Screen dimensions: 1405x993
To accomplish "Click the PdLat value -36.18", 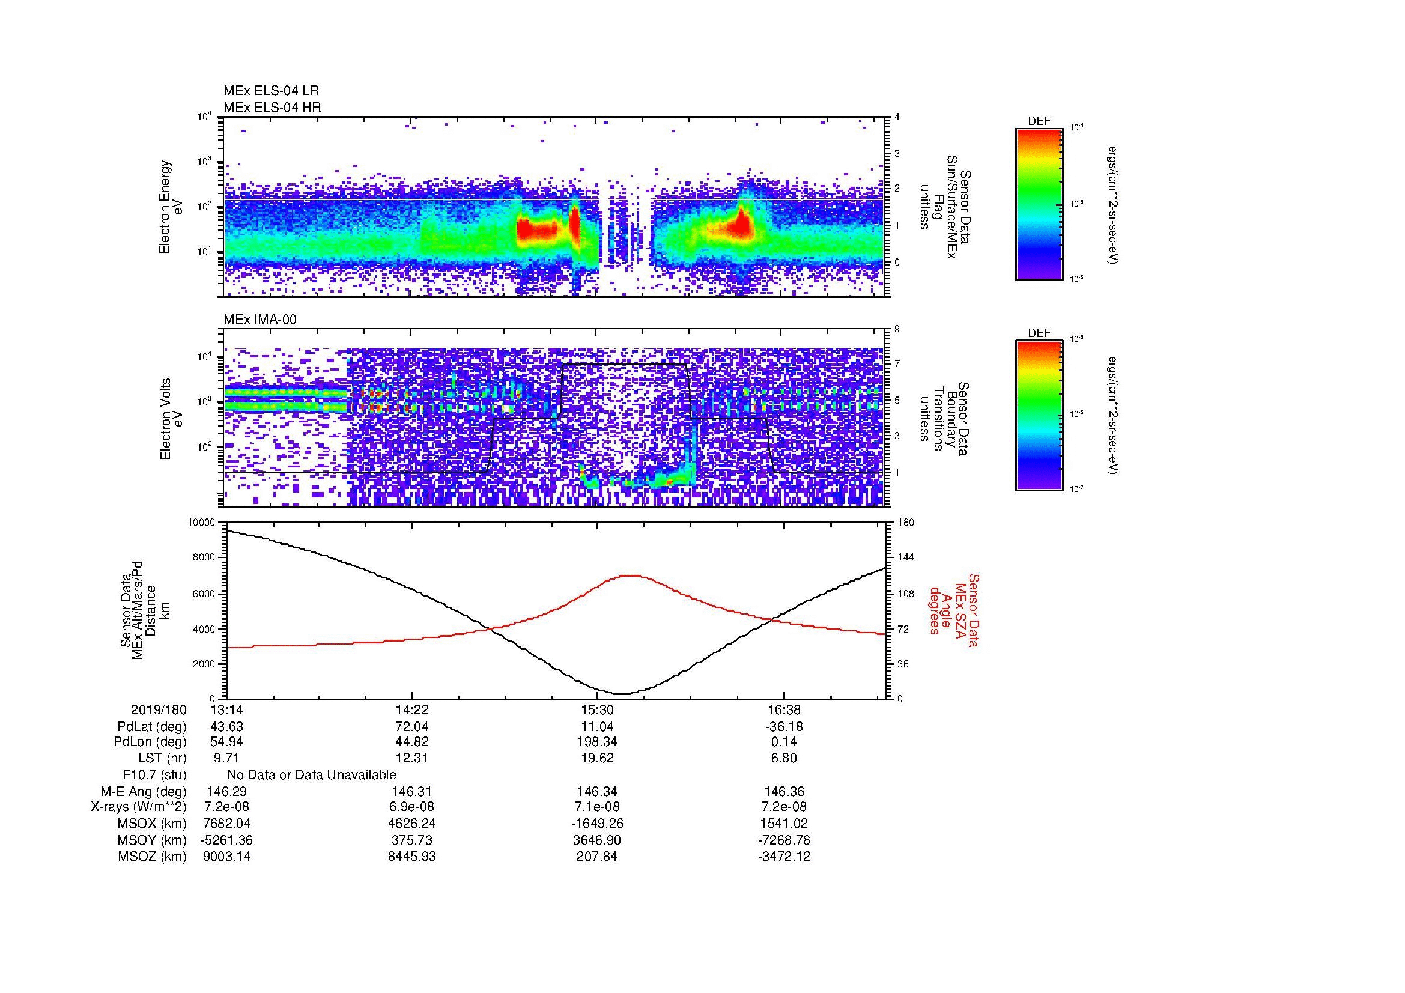I will 783,727.
